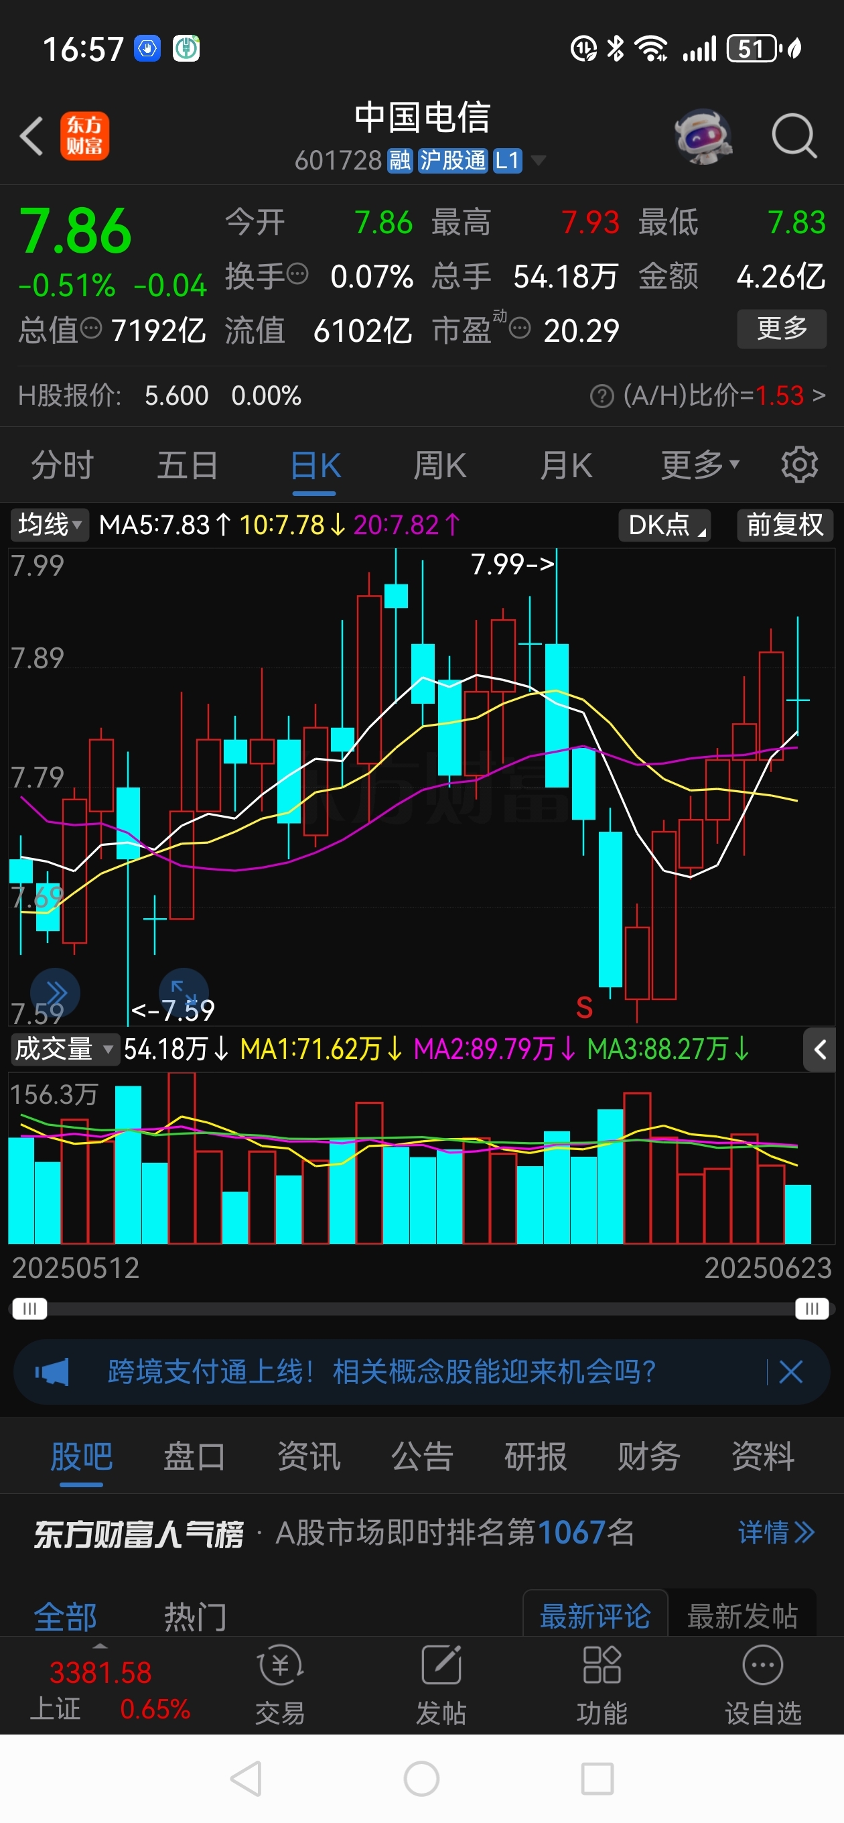Select 热门 posts filter

pos(196,1617)
